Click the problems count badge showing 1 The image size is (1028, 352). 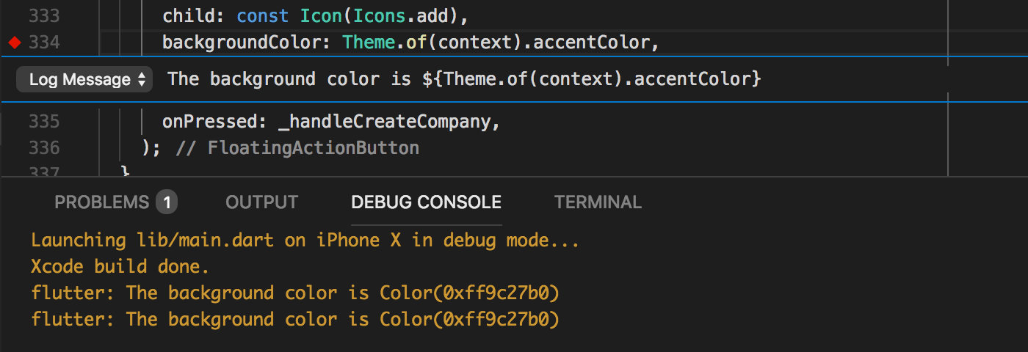[x=167, y=202]
